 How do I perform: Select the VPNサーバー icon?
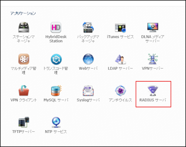pos(153,59)
